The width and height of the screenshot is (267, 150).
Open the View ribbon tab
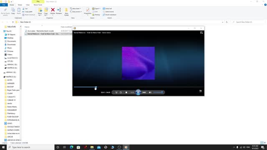[x=28, y=5]
